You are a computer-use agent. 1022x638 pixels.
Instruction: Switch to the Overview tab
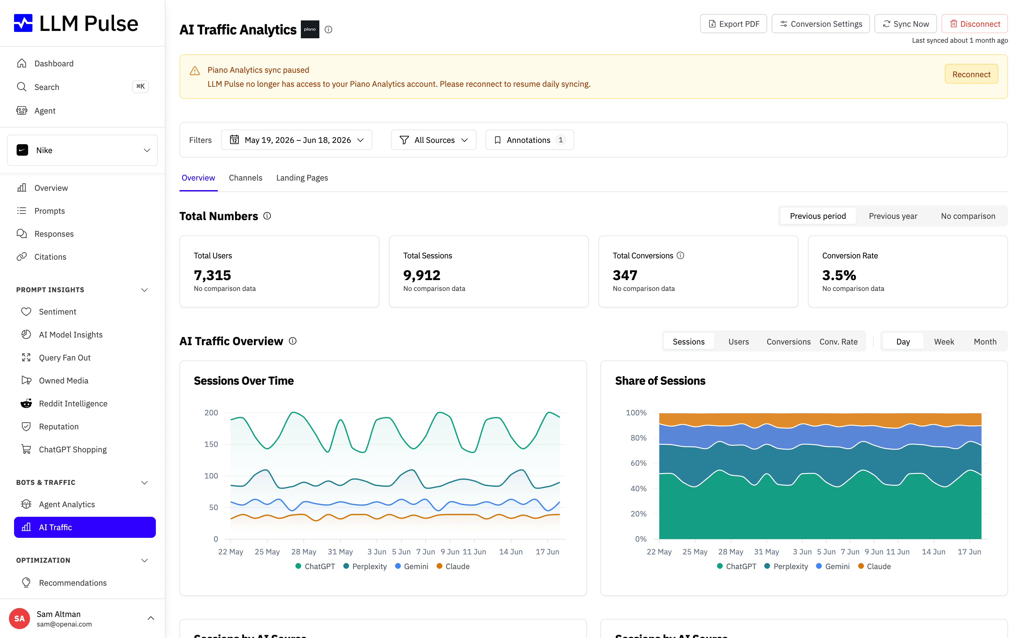[198, 178]
